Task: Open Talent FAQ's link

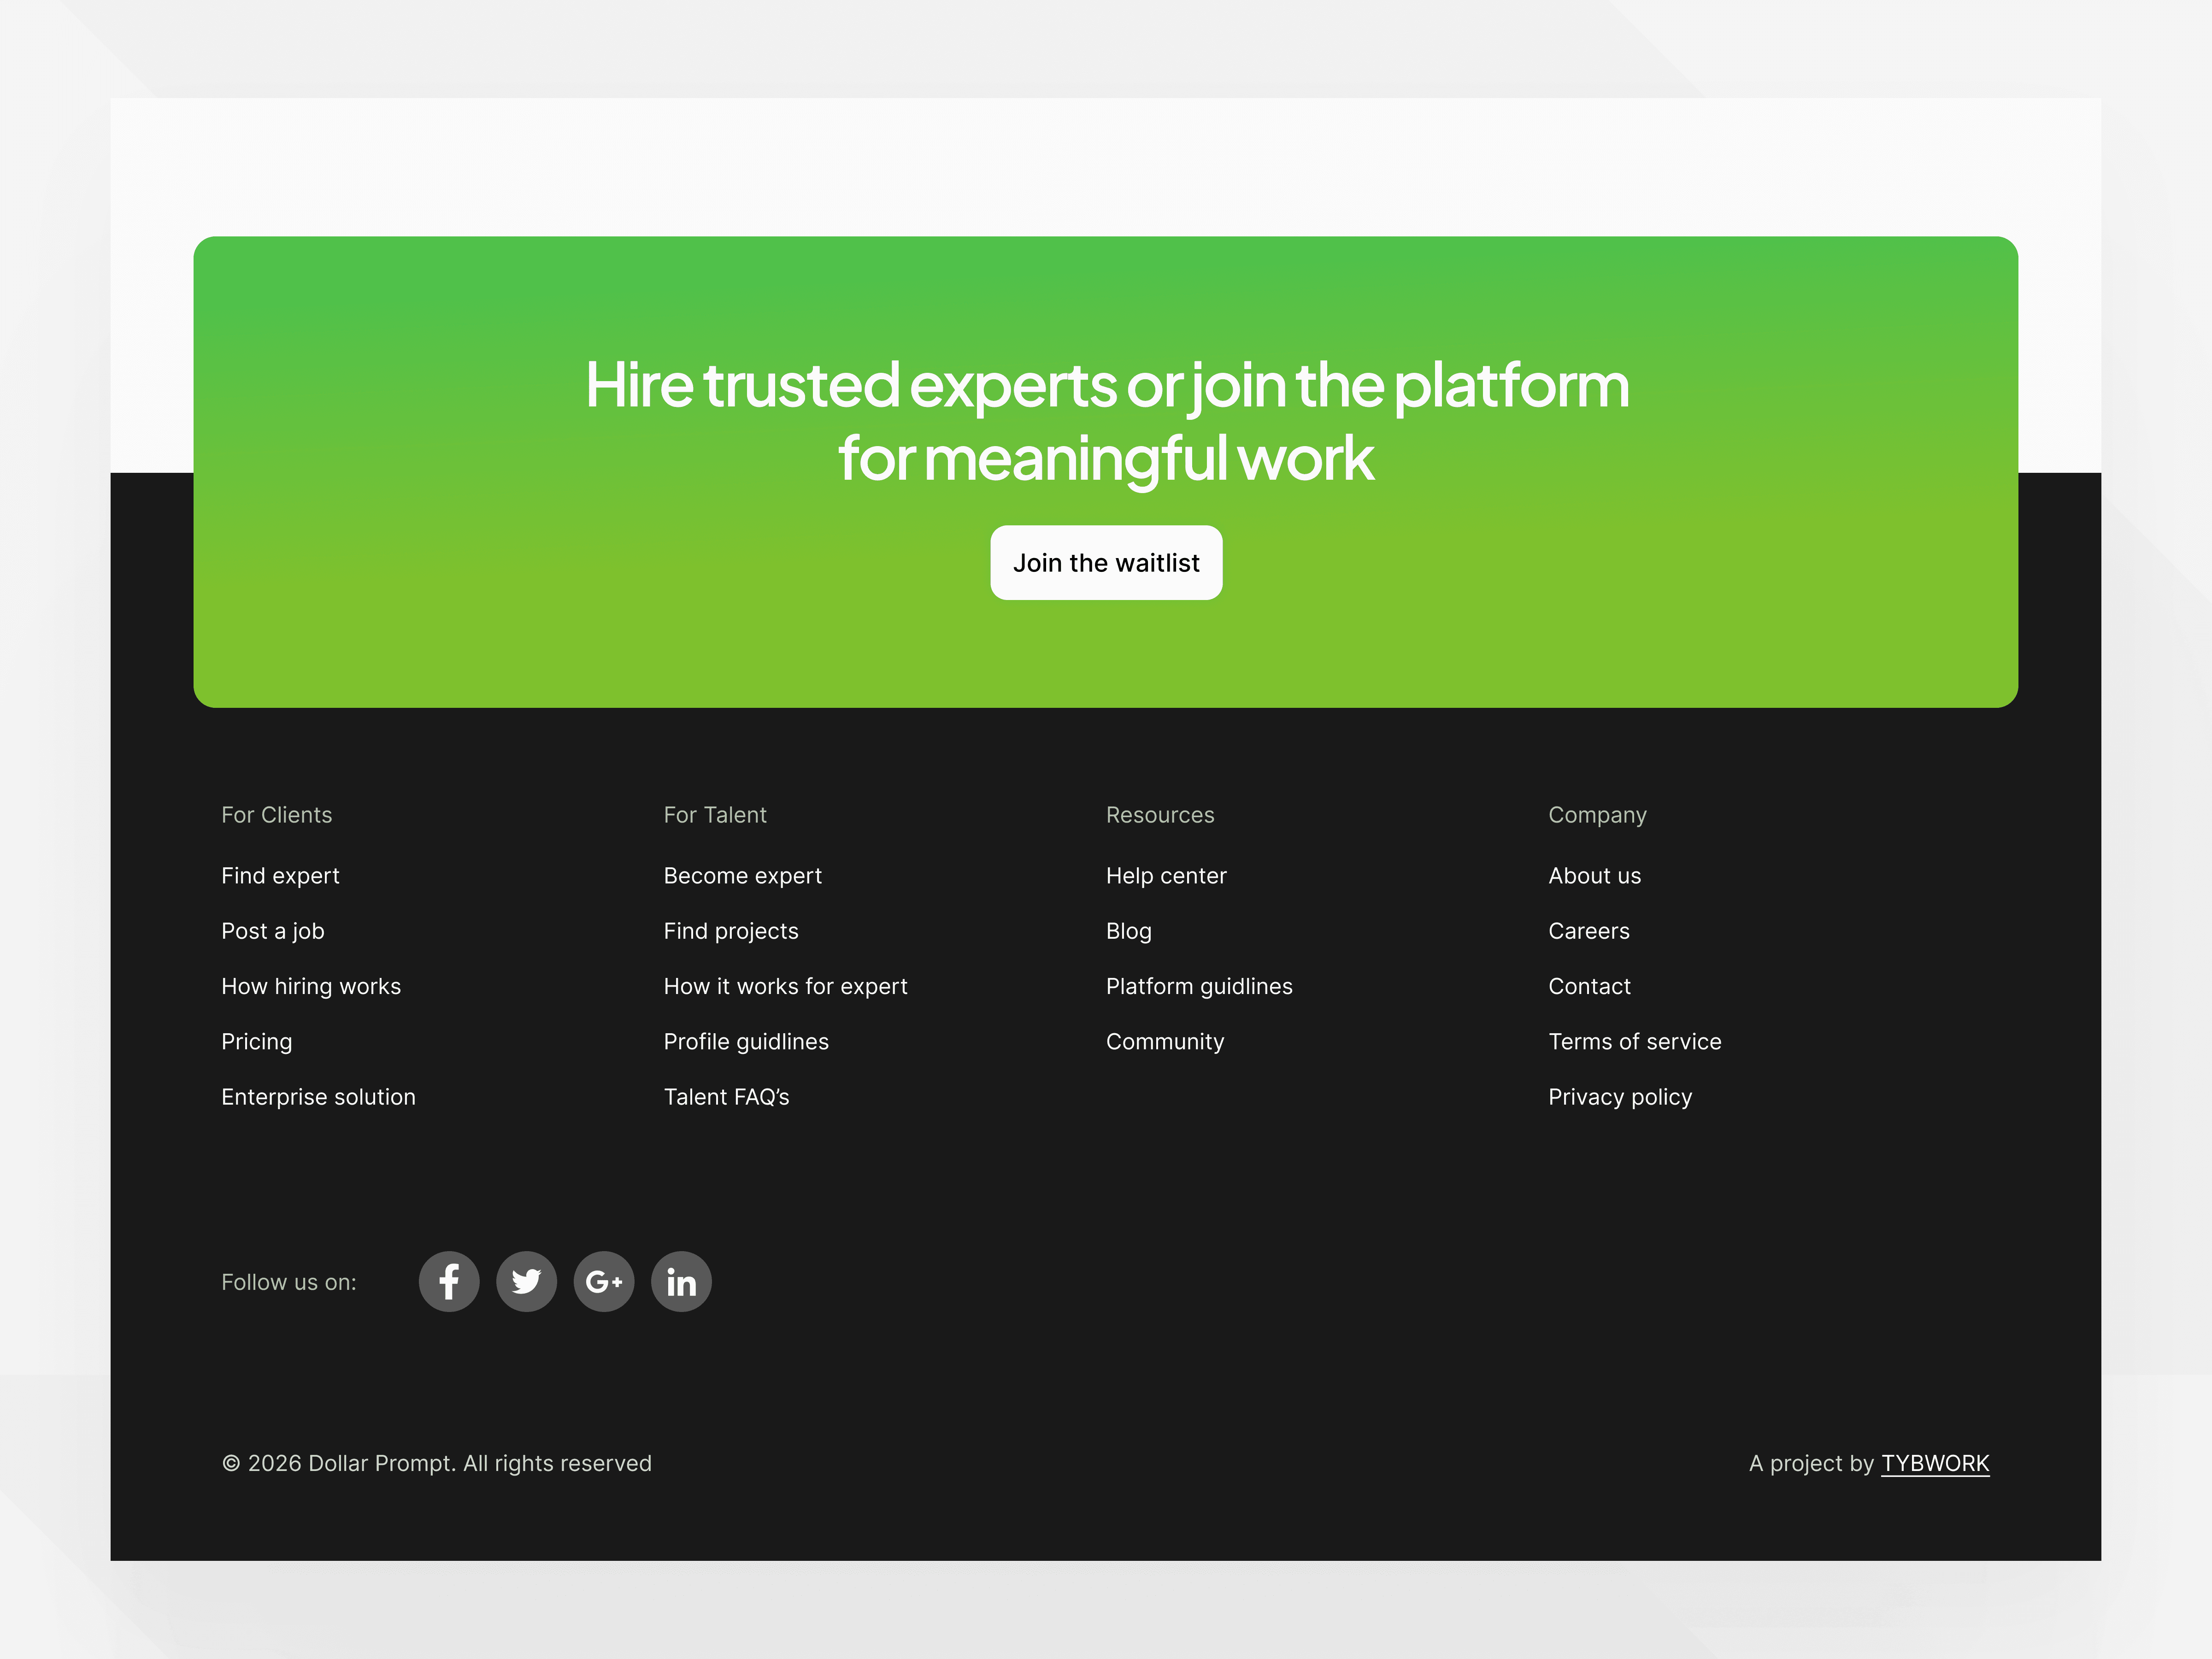Action: 726,1097
